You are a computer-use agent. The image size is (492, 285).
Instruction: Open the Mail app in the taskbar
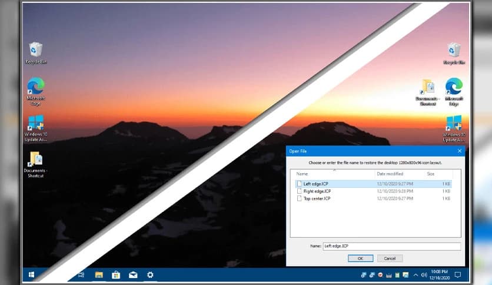tap(133, 274)
